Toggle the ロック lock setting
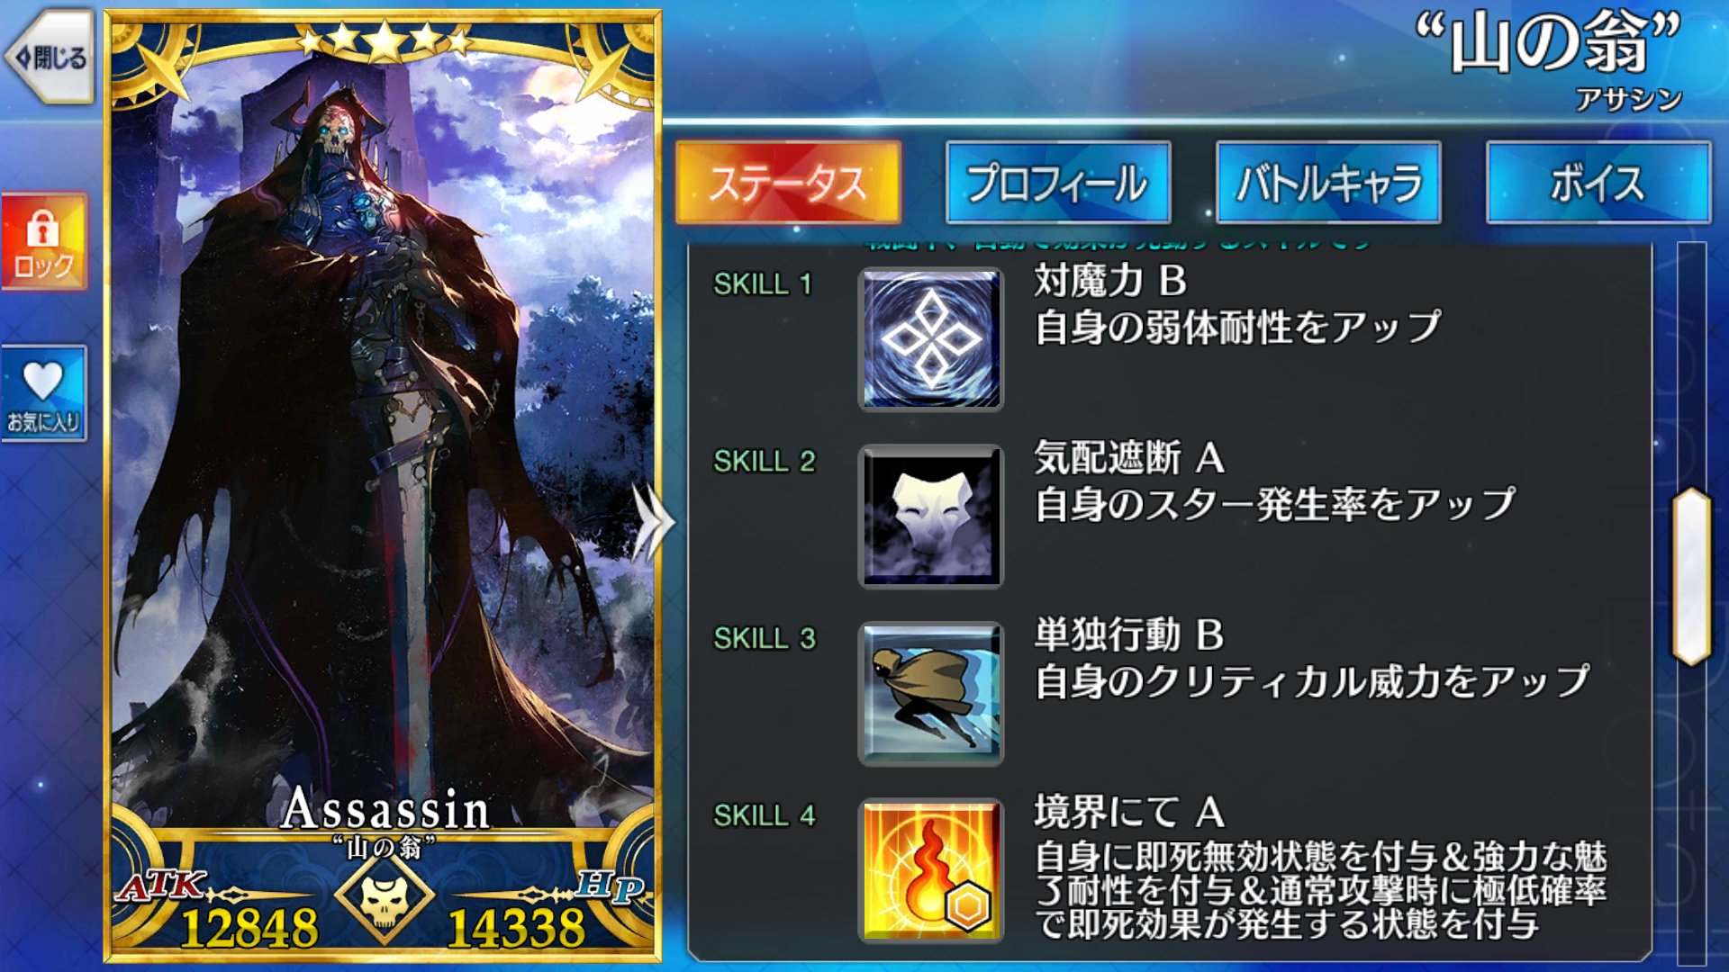Viewport: 1729px width, 972px height. click(x=43, y=241)
